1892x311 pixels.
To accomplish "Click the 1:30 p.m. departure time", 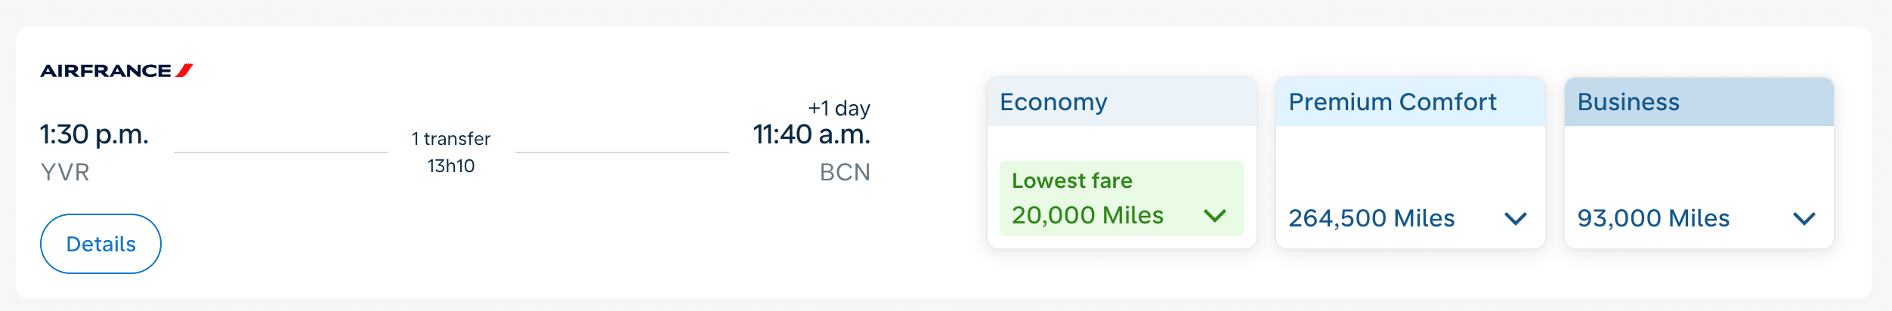I will 94,134.
